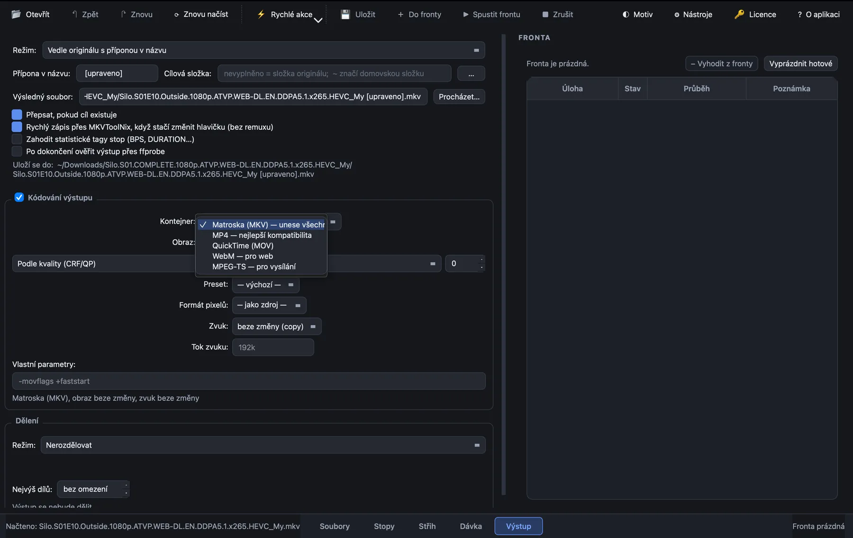Choose QuickTime (MOV) container option
Screen dimensions: 853x538
262,246
